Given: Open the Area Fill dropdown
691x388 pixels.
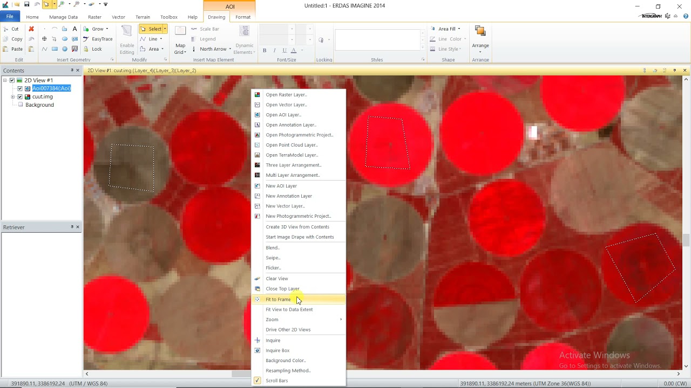Looking at the screenshot, I should pyautogui.click(x=459, y=29).
